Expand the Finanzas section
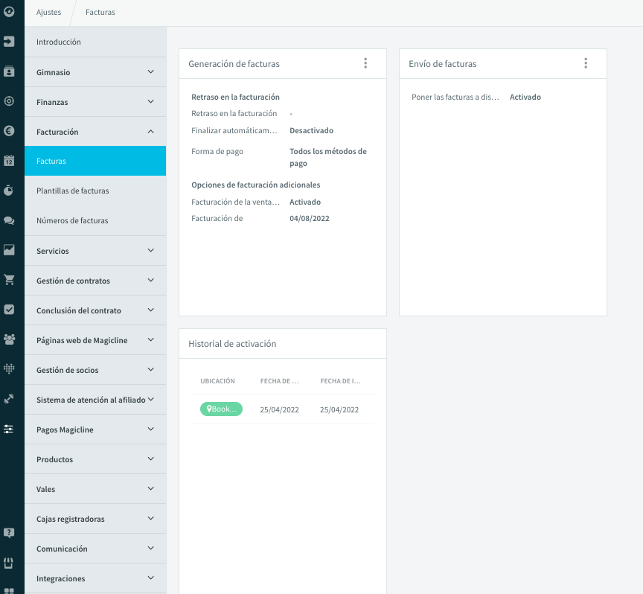643x594 pixels. click(x=95, y=102)
